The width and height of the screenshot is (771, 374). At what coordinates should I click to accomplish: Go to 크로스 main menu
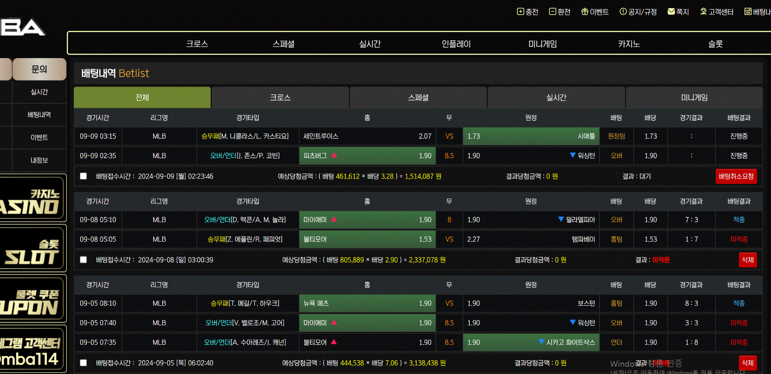197,44
